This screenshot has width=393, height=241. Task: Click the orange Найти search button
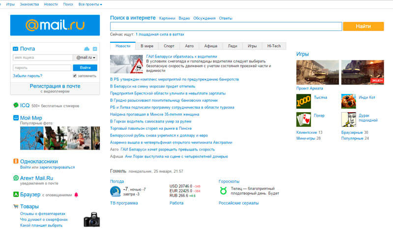point(364,26)
